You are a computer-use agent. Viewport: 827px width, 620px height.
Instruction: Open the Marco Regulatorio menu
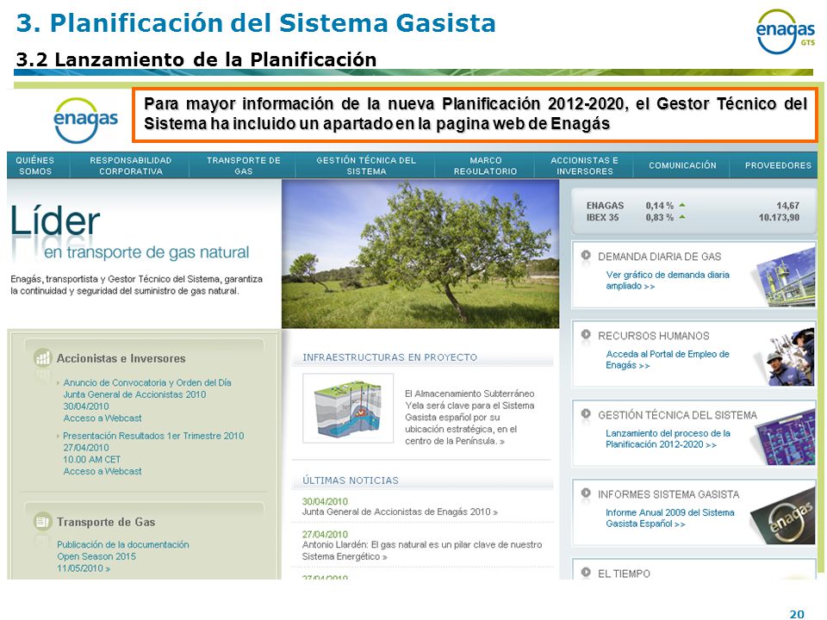point(485,165)
